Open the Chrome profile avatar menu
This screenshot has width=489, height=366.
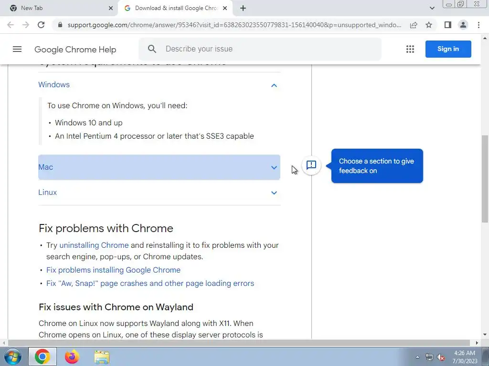pyautogui.click(x=463, y=25)
